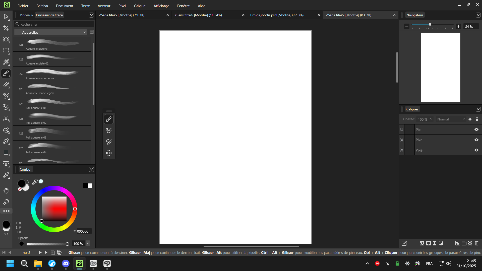Select the Hand pan tool
Viewport: 482px width, 271px height.
pyautogui.click(x=6, y=191)
